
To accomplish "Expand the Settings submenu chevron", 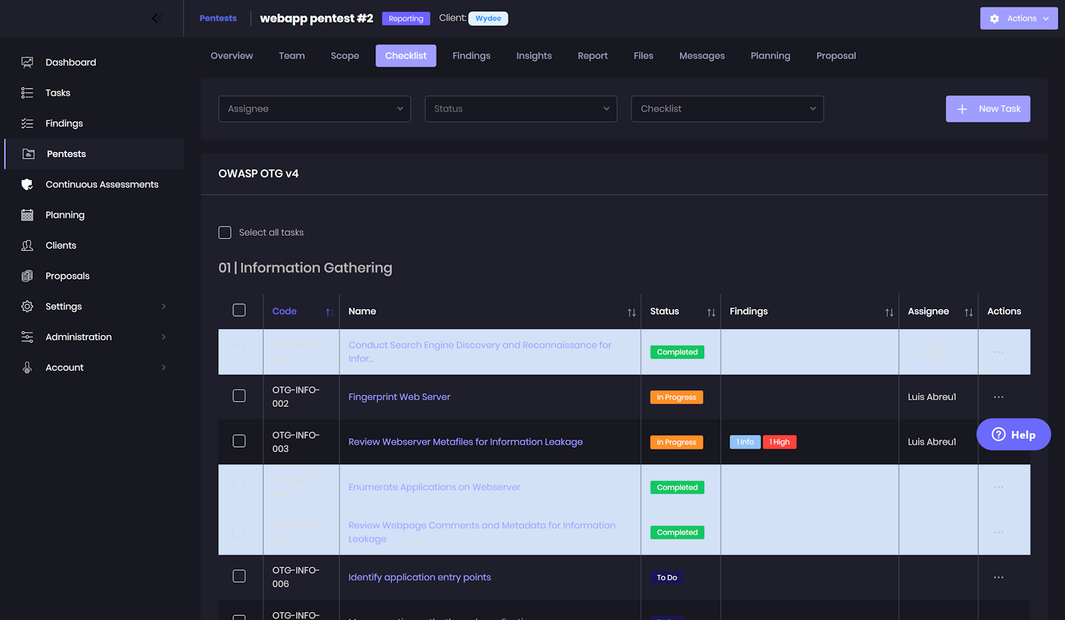I will coord(164,306).
